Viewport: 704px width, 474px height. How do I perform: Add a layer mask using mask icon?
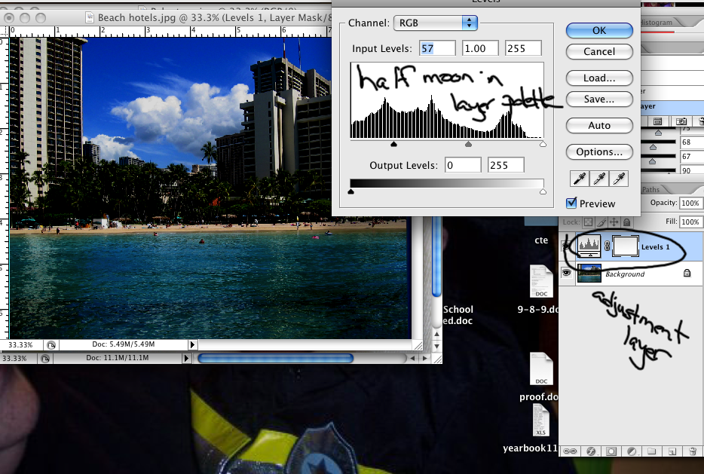[x=611, y=451]
